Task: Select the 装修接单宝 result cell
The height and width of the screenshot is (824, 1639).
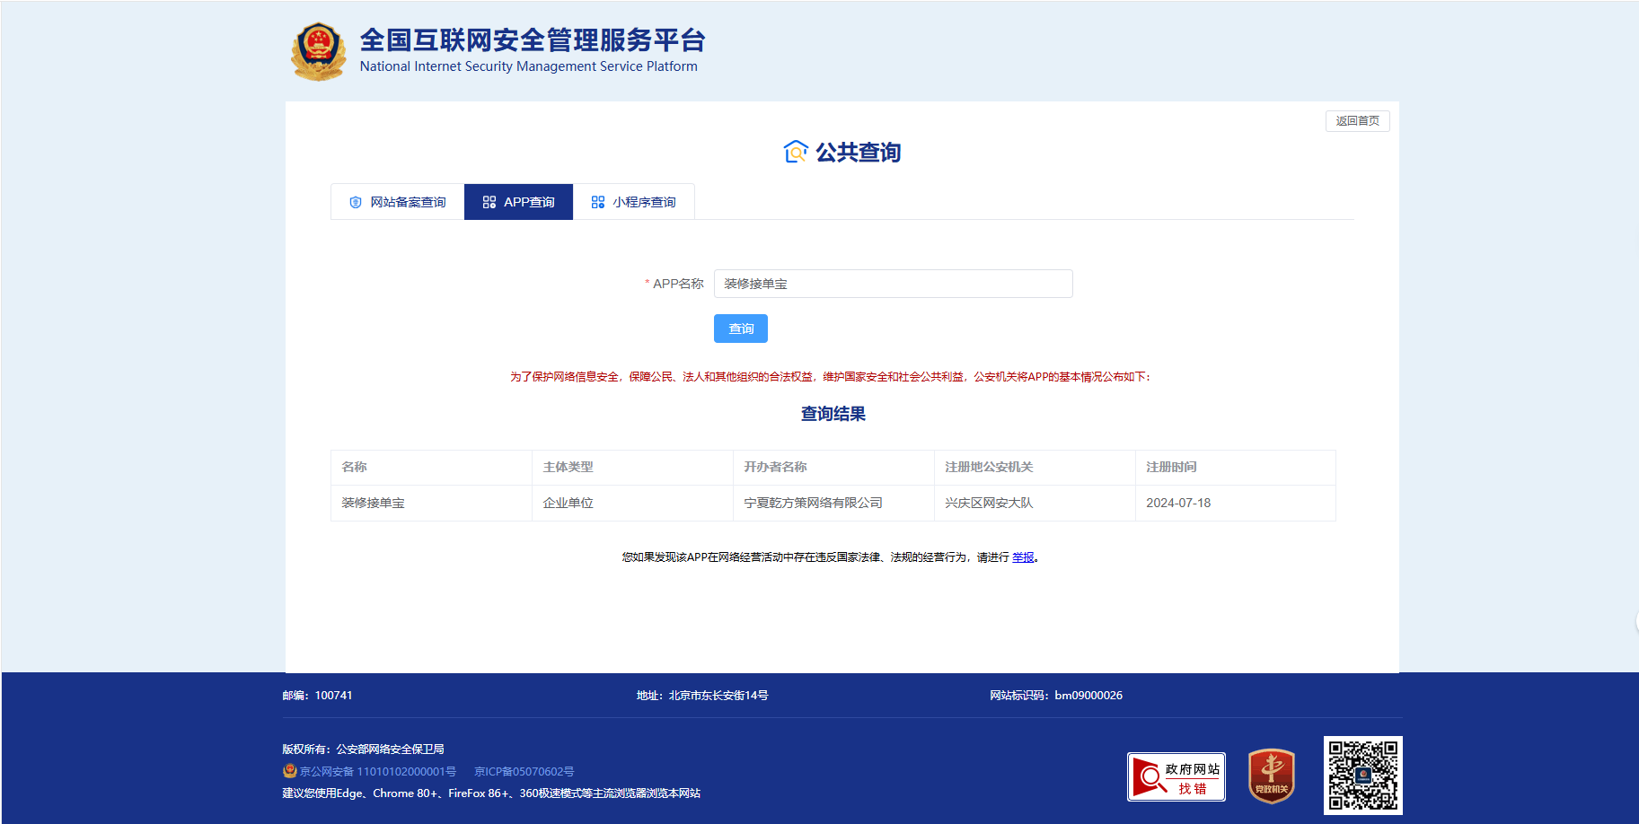Action: tap(431, 503)
